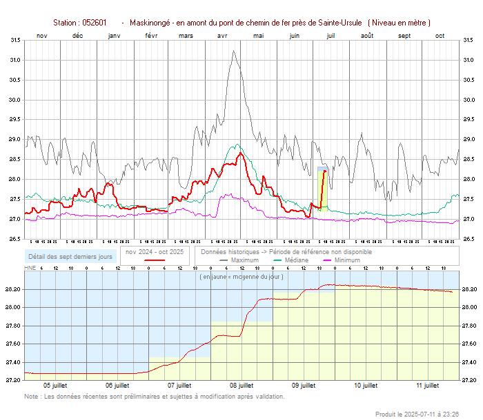Click the magenta line swatch beside Minimum
Image resolution: width=483 pixels, height=420 pixels.
pyautogui.click(x=327, y=260)
